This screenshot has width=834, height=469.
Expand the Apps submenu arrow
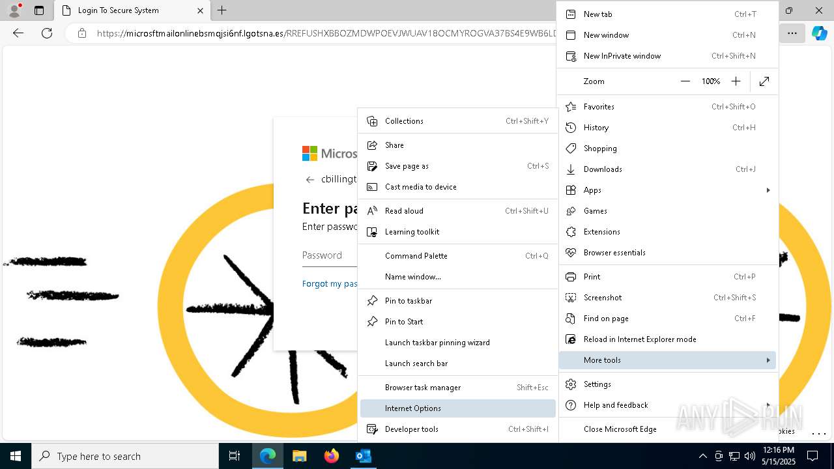[x=768, y=190]
